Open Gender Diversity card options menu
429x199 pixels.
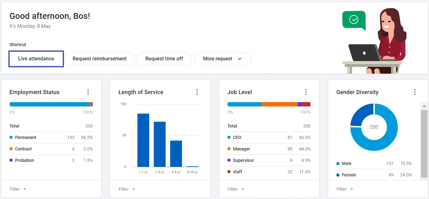tap(415, 92)
